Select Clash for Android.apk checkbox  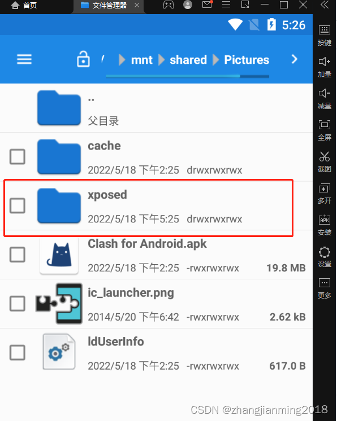click(18, 255)
